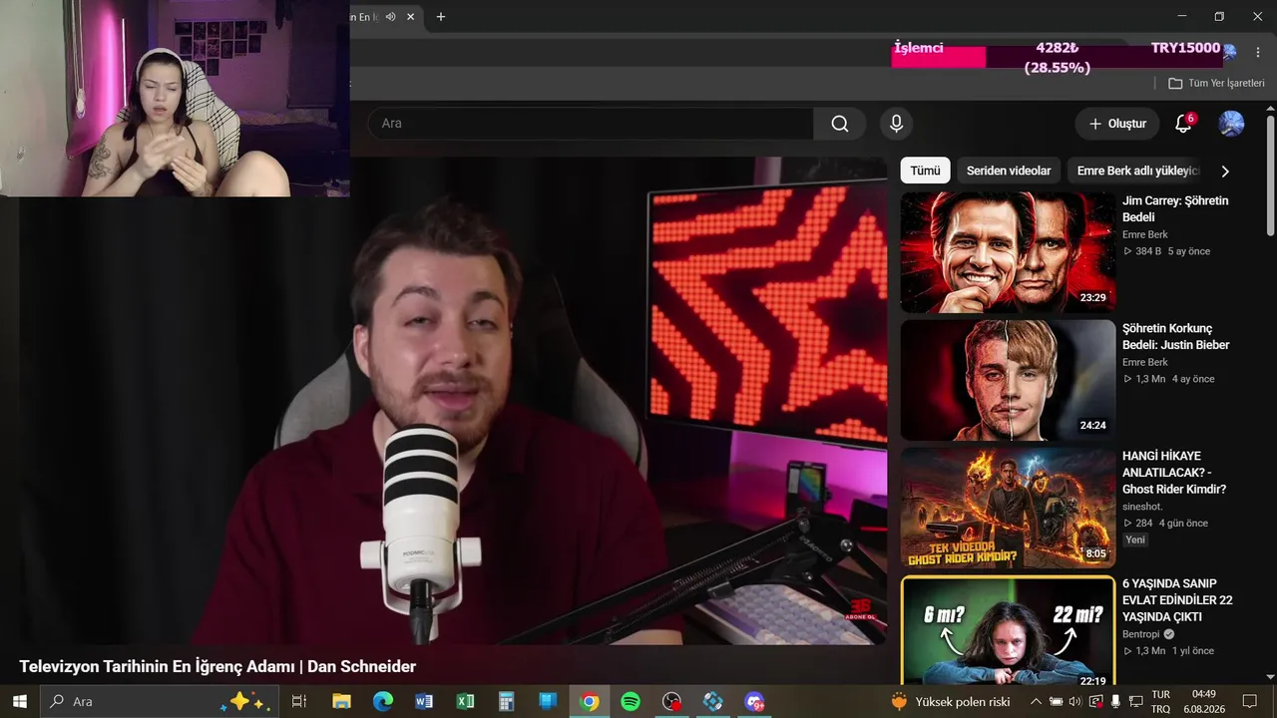This screenshot has height=718, width=1277.
Task: Open the Windows Start menu
Action: point(19,701)
